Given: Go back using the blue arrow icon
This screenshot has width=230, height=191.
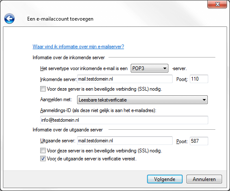Looking at the screenshot, I should (x=9, y=18).
